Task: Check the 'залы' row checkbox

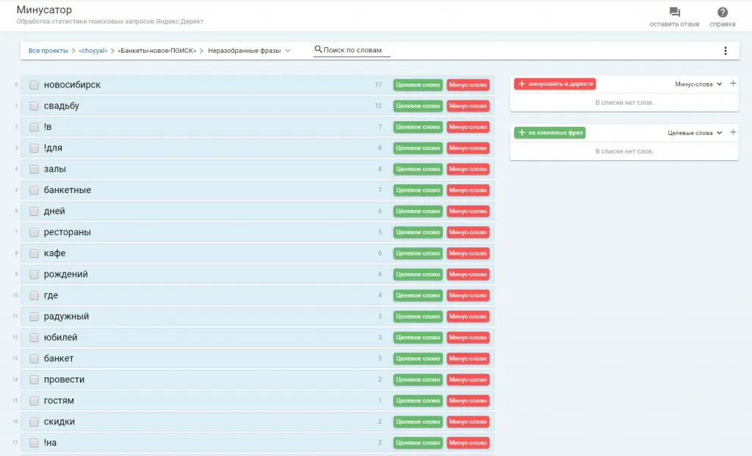Action: (x=34, y=170)
